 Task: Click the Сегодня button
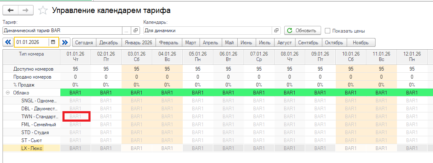(x=84, y=43)
